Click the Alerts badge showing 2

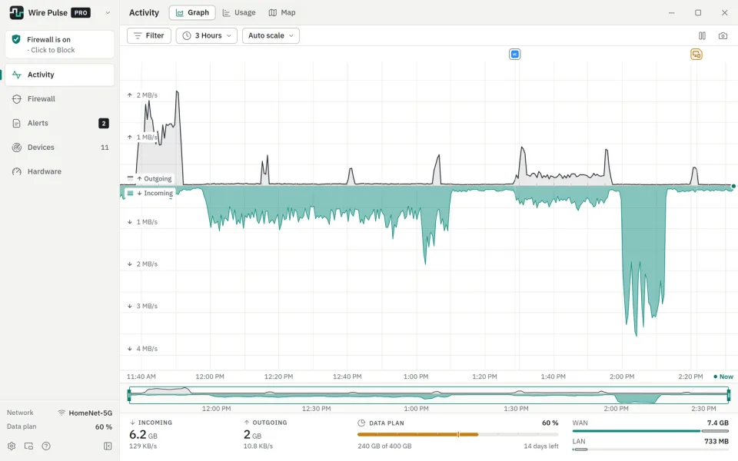tap(104, 123)
